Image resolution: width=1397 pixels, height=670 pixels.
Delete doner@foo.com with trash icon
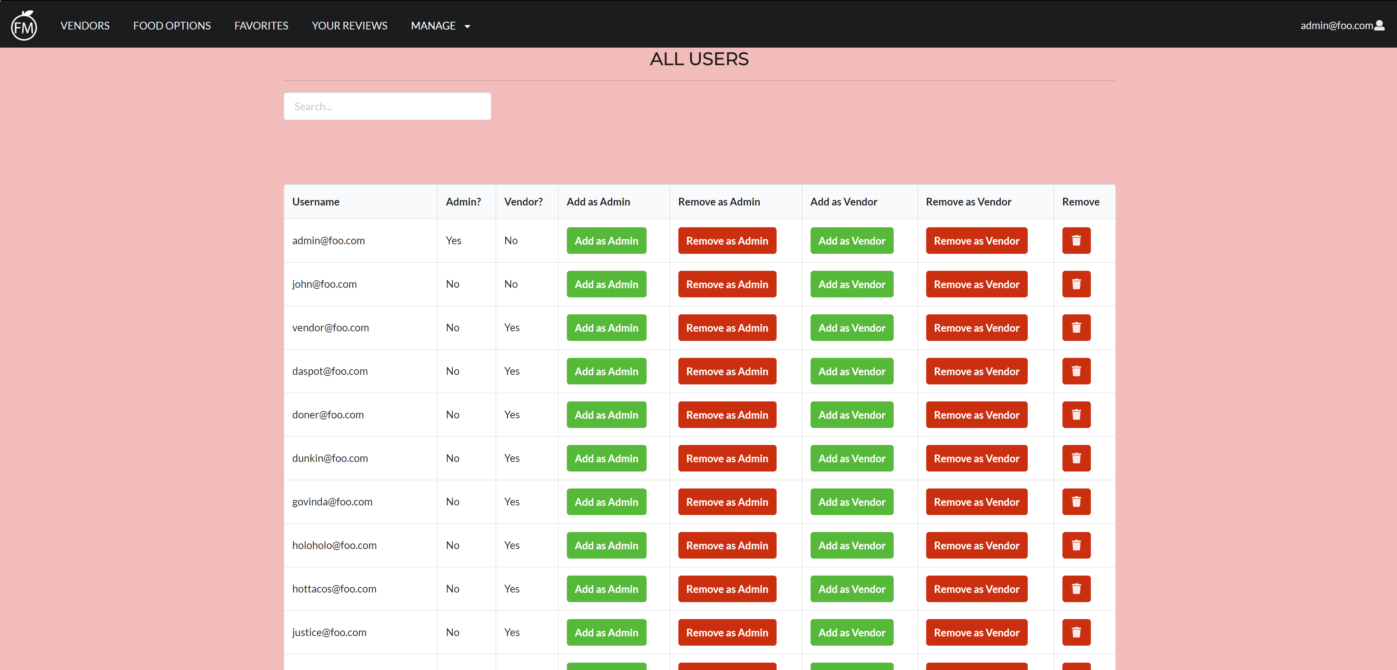pyautogui.click(x=1076, y=415)
